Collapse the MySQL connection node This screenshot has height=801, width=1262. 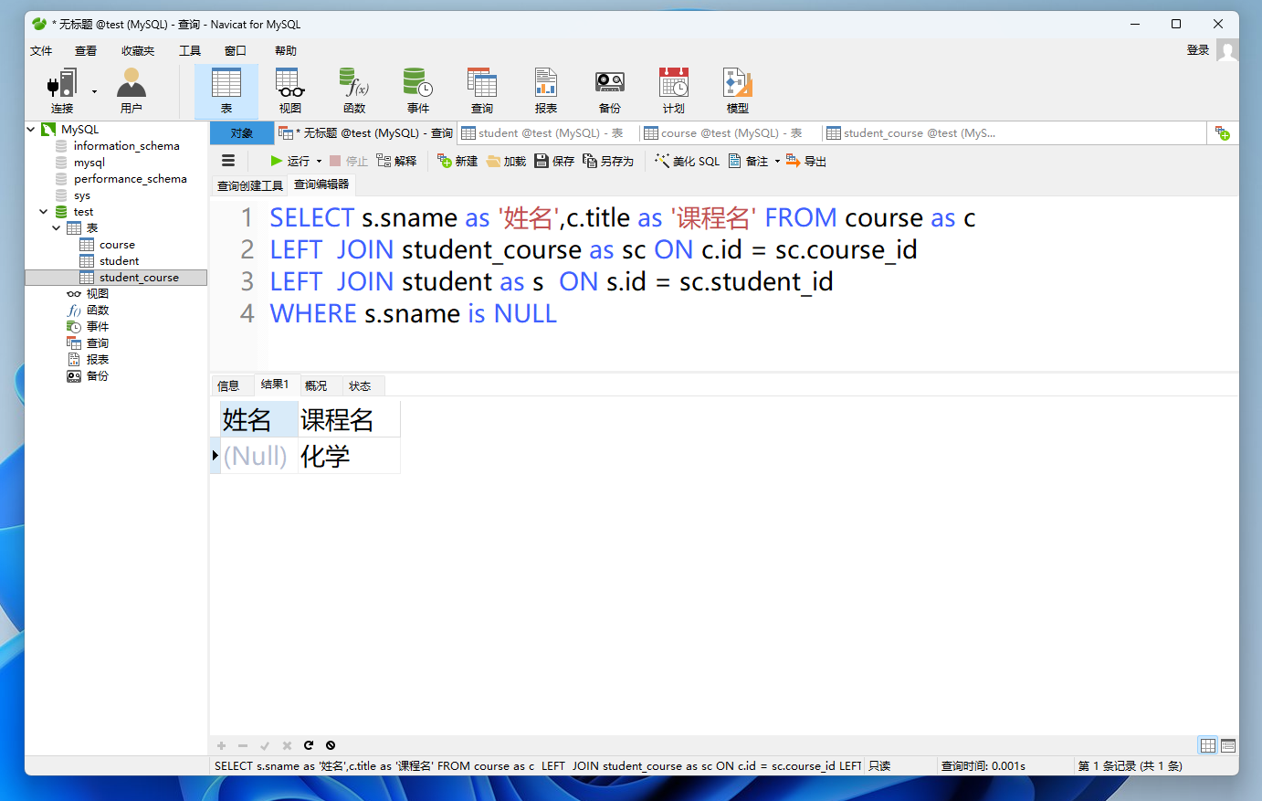31,130
